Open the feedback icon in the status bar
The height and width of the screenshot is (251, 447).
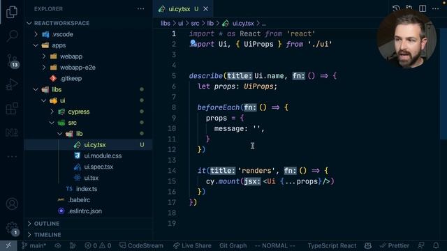pos(421,245)
